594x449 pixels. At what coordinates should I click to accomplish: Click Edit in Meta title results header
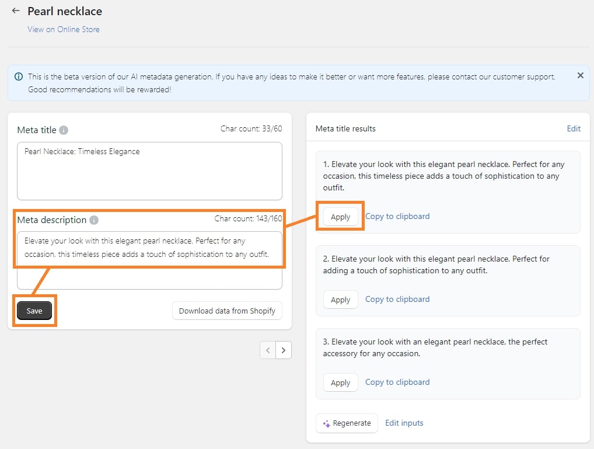[574, 128]
